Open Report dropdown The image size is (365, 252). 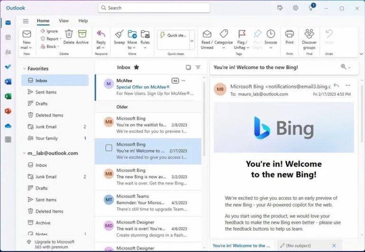tap(61, 39)
